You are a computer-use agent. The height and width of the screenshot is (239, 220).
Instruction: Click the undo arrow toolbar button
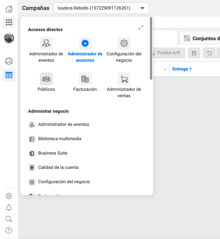click(x=209, y=53)
